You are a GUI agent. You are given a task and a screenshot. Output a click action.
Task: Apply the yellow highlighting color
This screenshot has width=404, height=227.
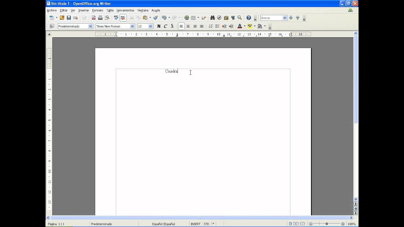click(x=250, y=26)
